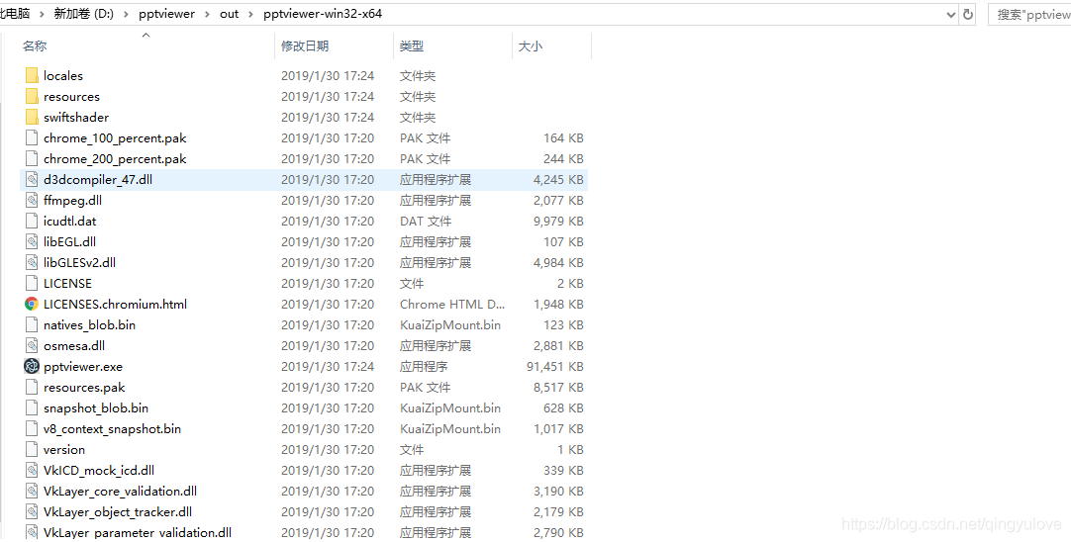Click the d3dcompiler_47.dll gear icon

click(x=32, y=180)
